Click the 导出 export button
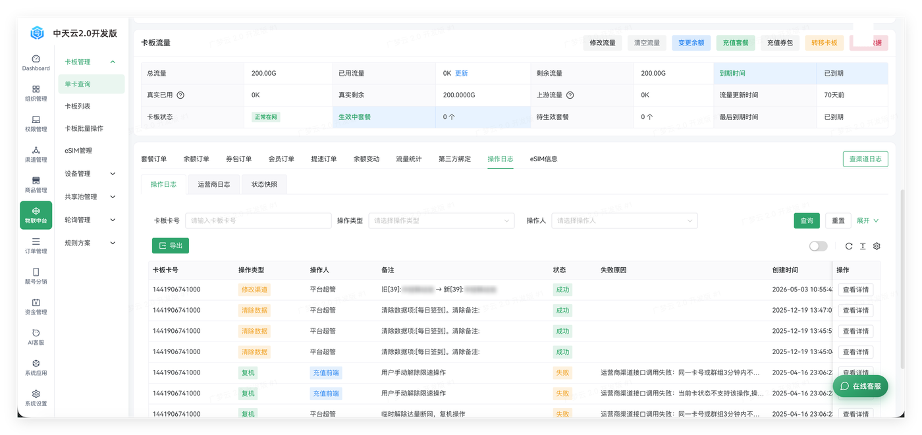The image size is (922, 435). point(171,245)
